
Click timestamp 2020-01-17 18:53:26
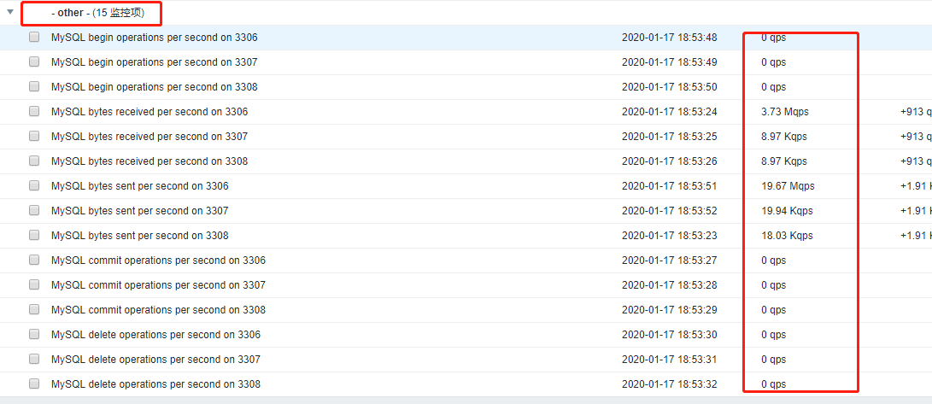[x=669, y=161]
